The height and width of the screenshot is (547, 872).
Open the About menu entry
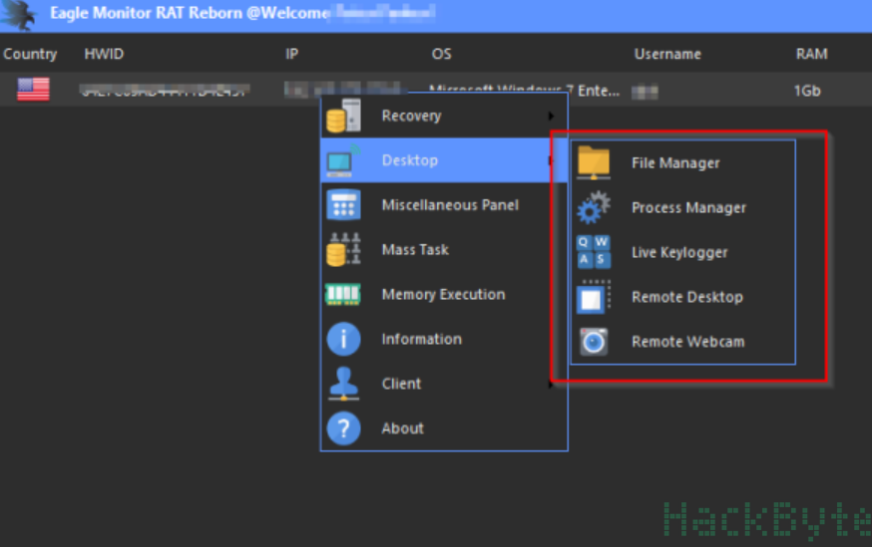(444, 428)
